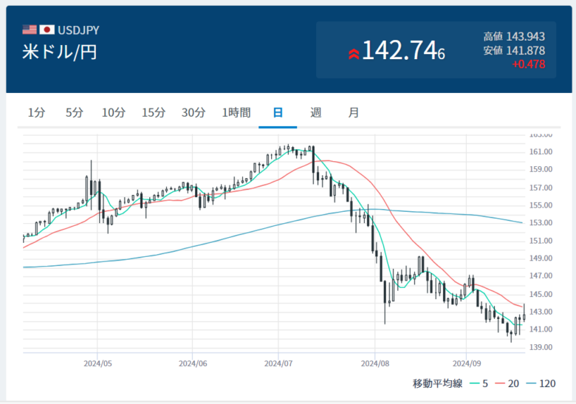The width and height of the screenshot is (576, 404).
Task: Choose the 15分 chart interval
Action: pyautogui.click(x=154, y=113)
